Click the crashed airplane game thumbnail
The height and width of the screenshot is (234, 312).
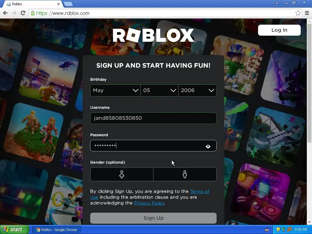point(276,137)
